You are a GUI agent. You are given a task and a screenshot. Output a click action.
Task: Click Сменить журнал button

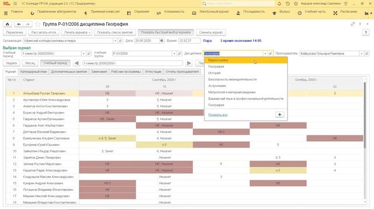click(211, 33)
